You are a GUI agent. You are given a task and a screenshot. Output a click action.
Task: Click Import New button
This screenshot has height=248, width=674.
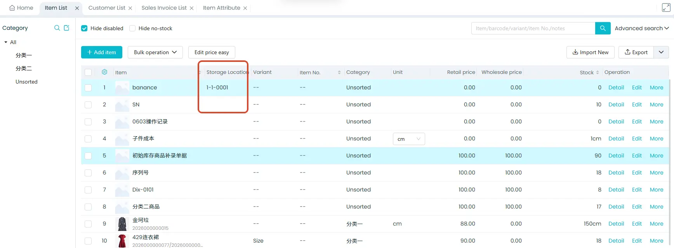591,52
